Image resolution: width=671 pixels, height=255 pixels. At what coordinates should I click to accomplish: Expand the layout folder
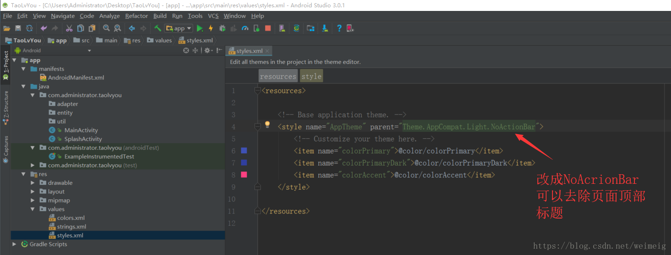[32, 192]
